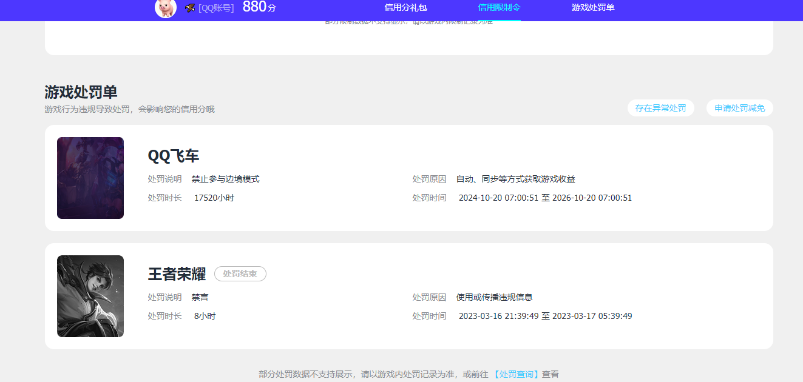Click the QQ飞车 penalty time range
This screenshot has width=803, height=382.
coord(545,198)
